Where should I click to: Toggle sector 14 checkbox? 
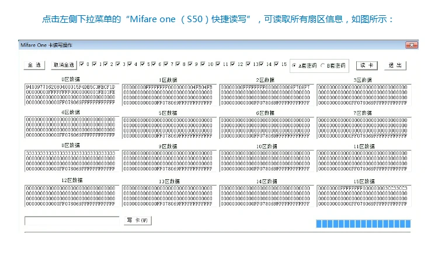(261, 64)
